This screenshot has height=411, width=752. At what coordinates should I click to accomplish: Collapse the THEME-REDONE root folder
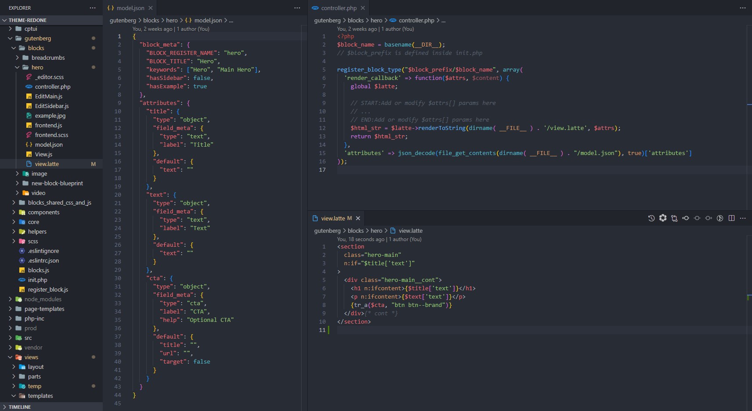pyautogui.click(x=4, y=20)
